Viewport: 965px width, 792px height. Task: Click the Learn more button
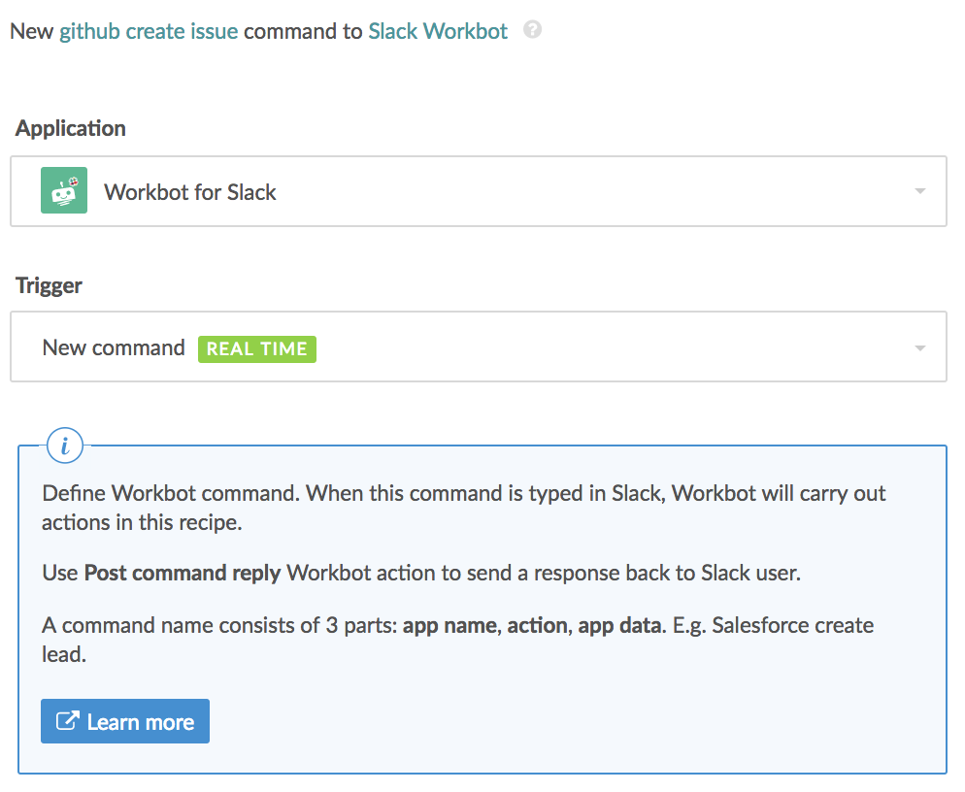[x=125, y=720]
